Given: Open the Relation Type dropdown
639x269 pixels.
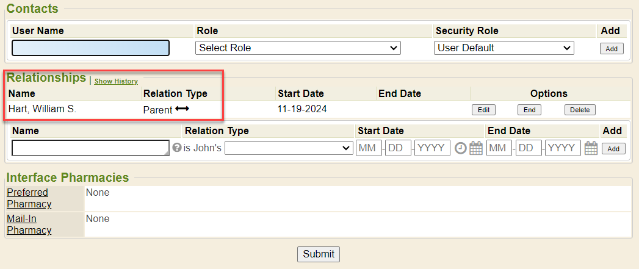Looking at the screenshot, I should click(289, 148).
